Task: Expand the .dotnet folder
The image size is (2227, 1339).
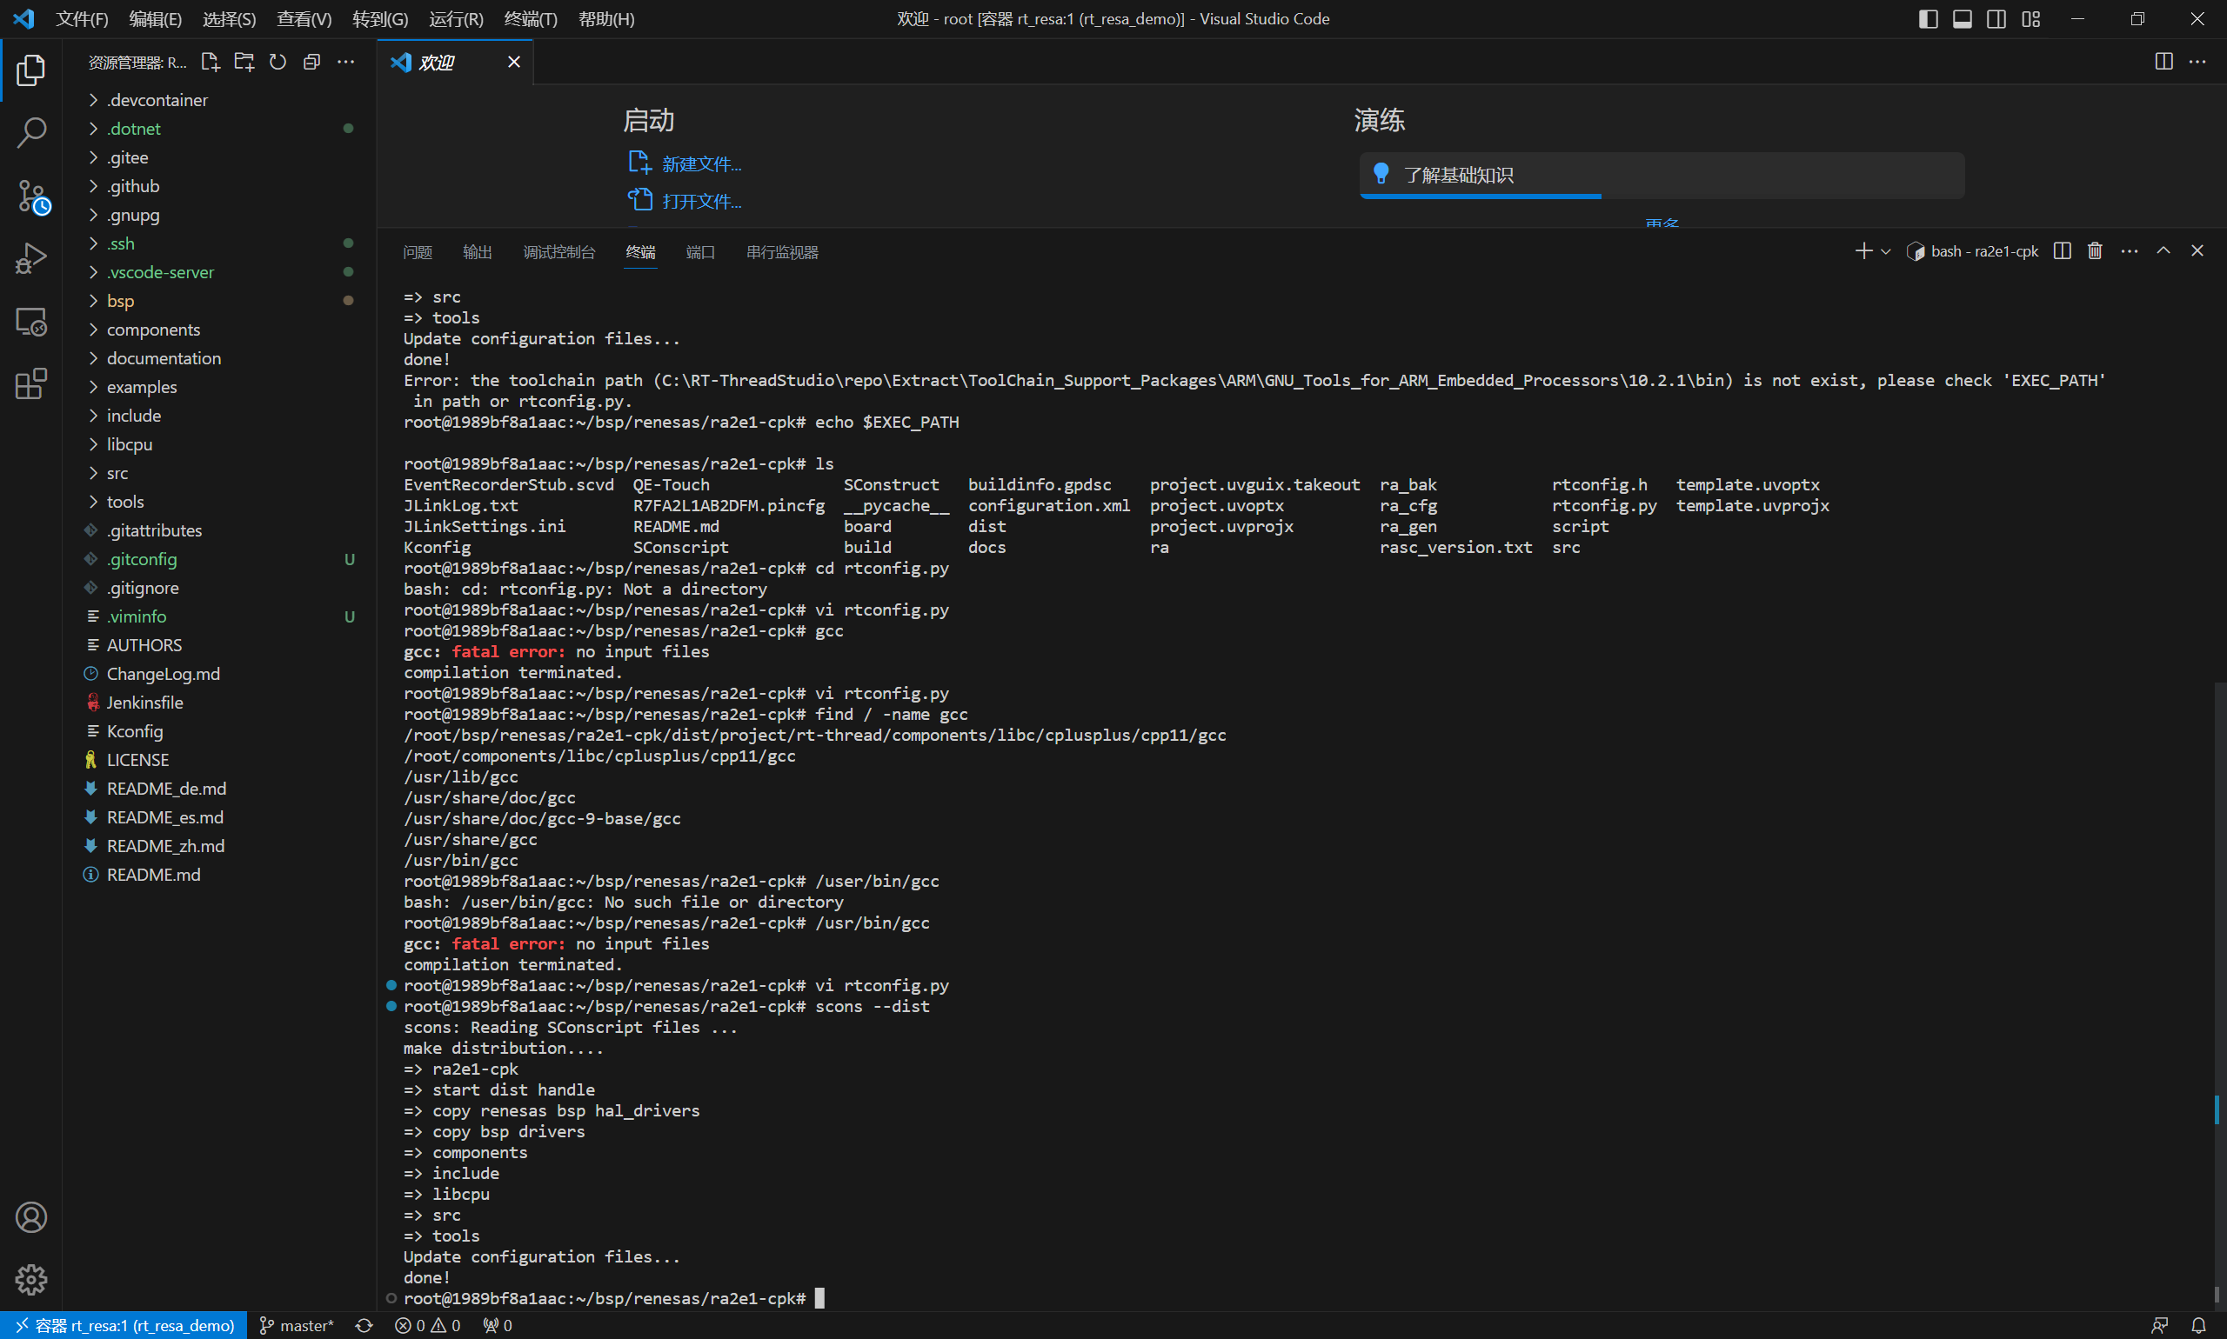Action: (x=219, y=129)
